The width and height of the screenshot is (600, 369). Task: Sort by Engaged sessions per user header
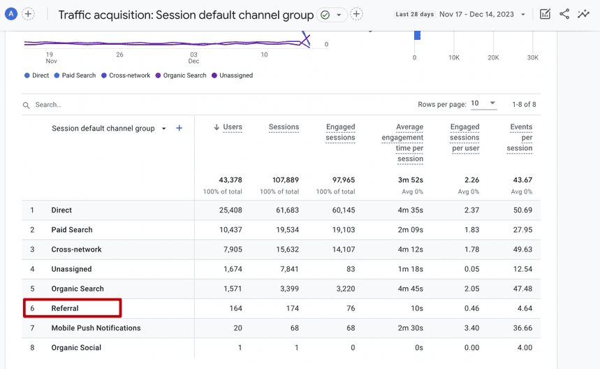464,138
